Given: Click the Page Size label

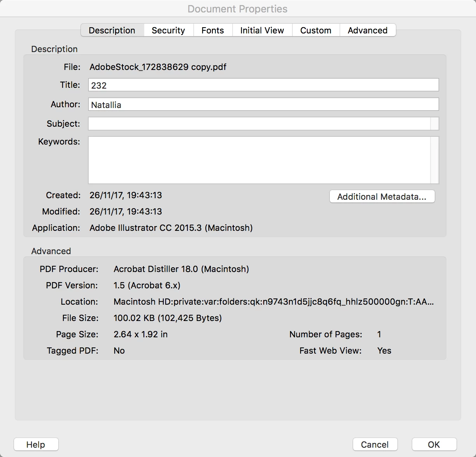Looking at the screenshot, I should (77, 334).
